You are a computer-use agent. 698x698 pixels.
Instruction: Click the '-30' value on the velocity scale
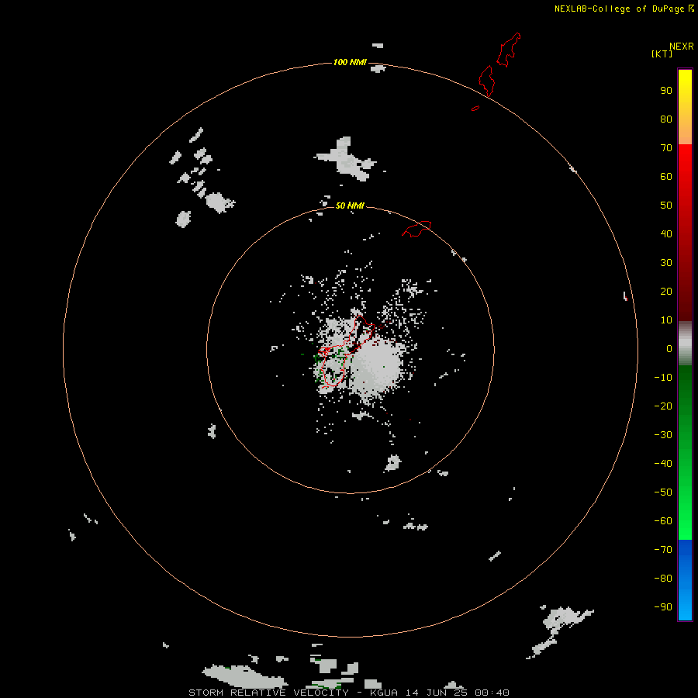663,435
